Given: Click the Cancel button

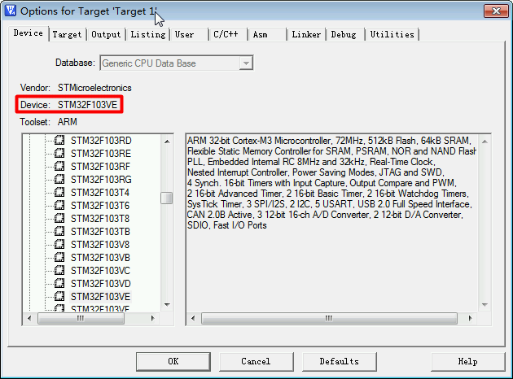Looking at the screenshot, I should pyautogui.click(x=256, y=361).
